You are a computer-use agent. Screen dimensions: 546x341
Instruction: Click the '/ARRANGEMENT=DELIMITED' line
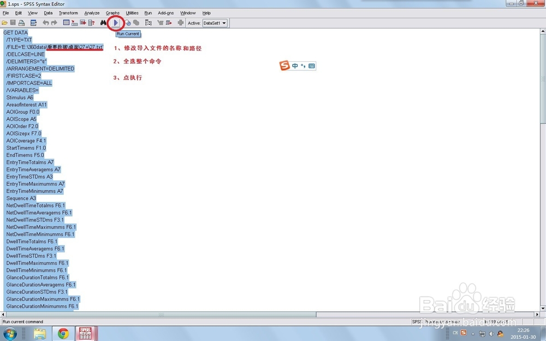pyautogui.click(x=40, y=69)
